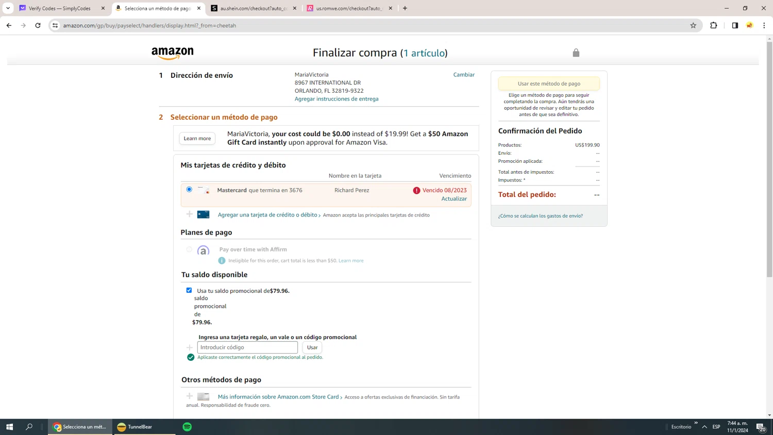Open the tab search dropdown arrow
Viewport: 773px width, 435px height.
pos(8,8)
